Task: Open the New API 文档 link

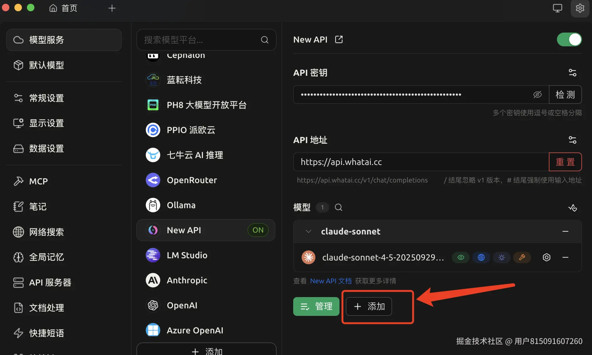Action: pyautogui.click(x=330, y=281)
